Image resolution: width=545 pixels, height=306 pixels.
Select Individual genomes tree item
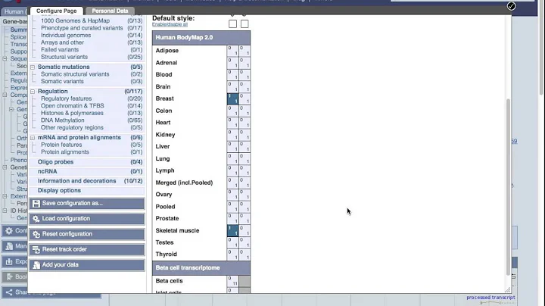coord(66,36)
